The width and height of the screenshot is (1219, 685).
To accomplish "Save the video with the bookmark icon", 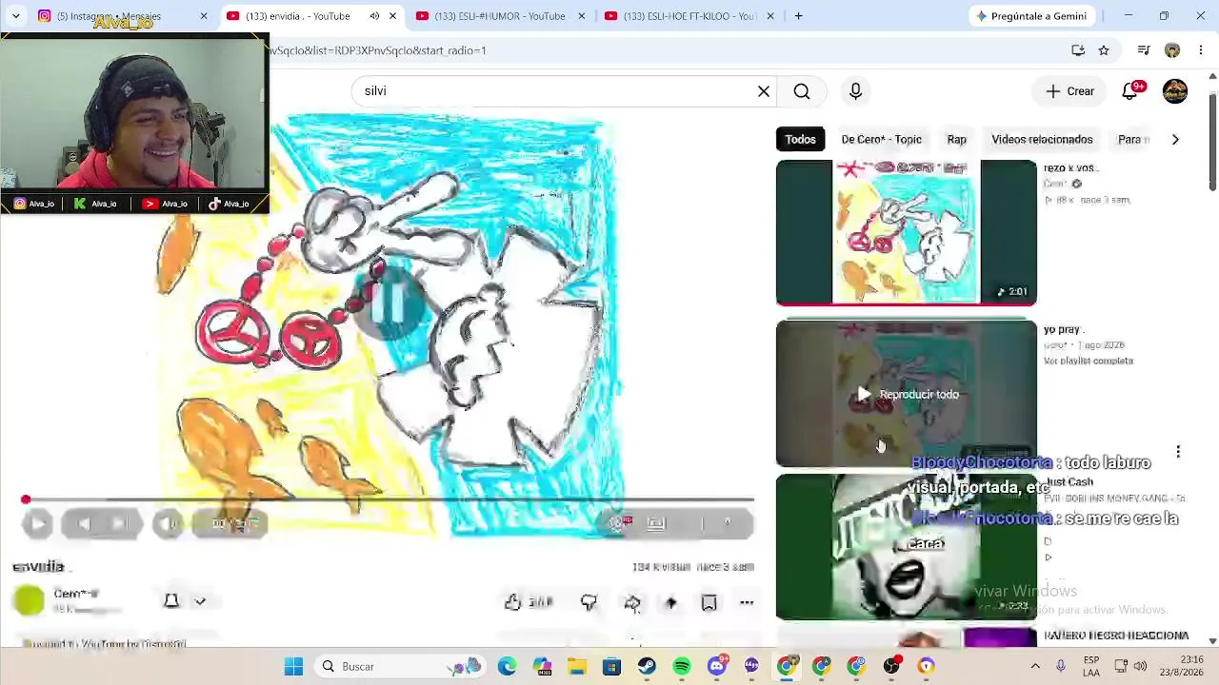I will pos(709,602).
